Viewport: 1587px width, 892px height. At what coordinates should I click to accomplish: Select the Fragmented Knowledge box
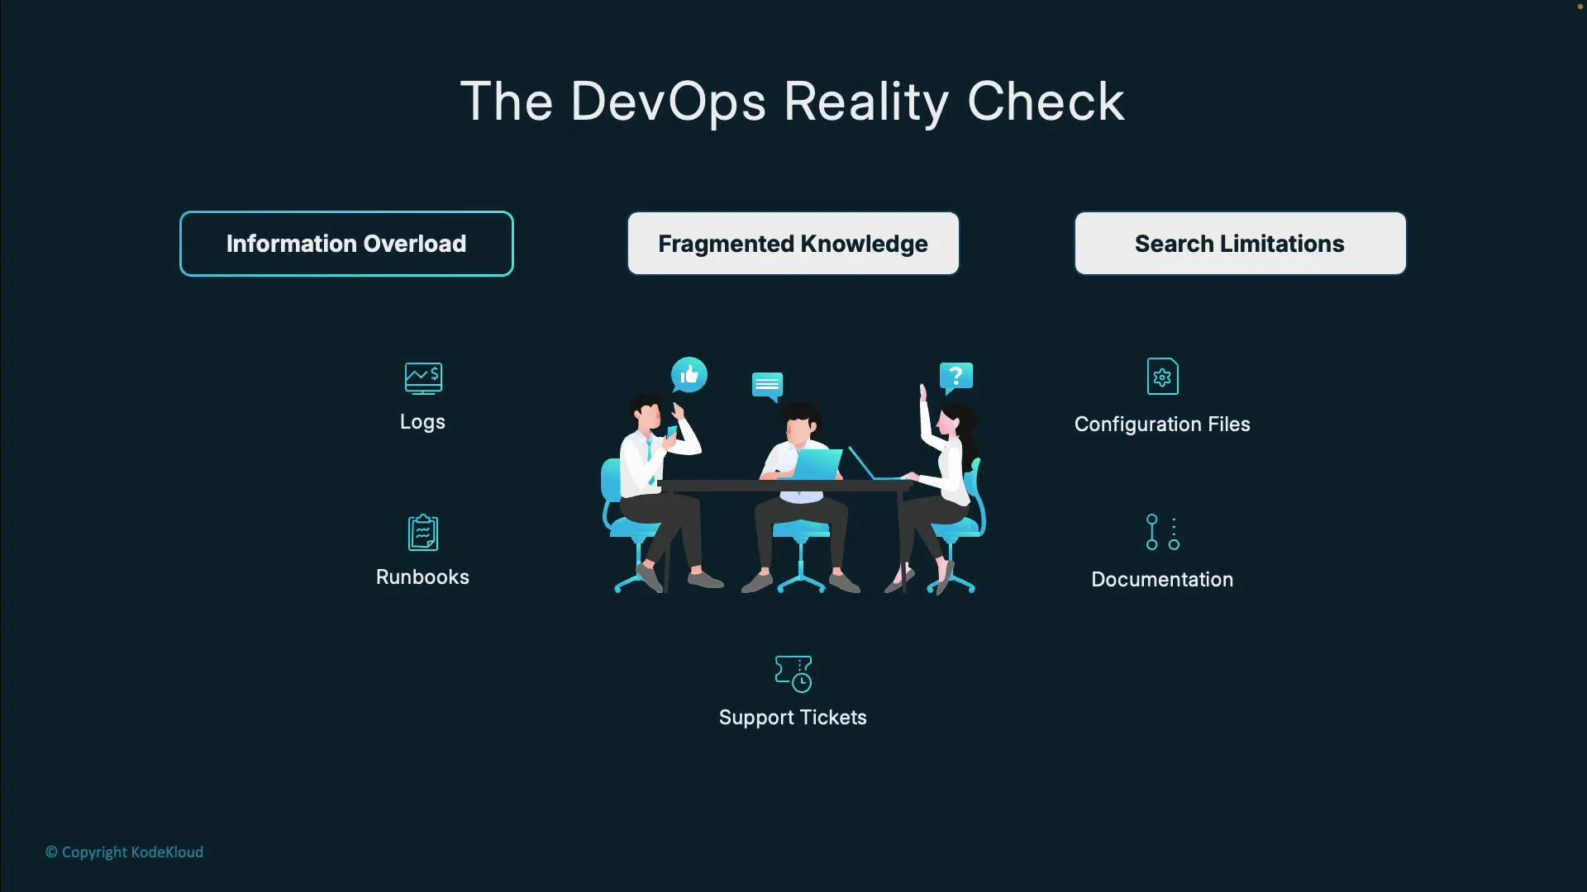pos(793,244)
